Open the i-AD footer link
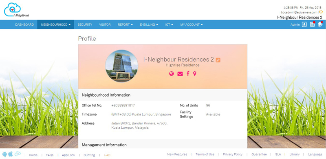Viewport: 326px width, 159px height. tap(107, 155)
